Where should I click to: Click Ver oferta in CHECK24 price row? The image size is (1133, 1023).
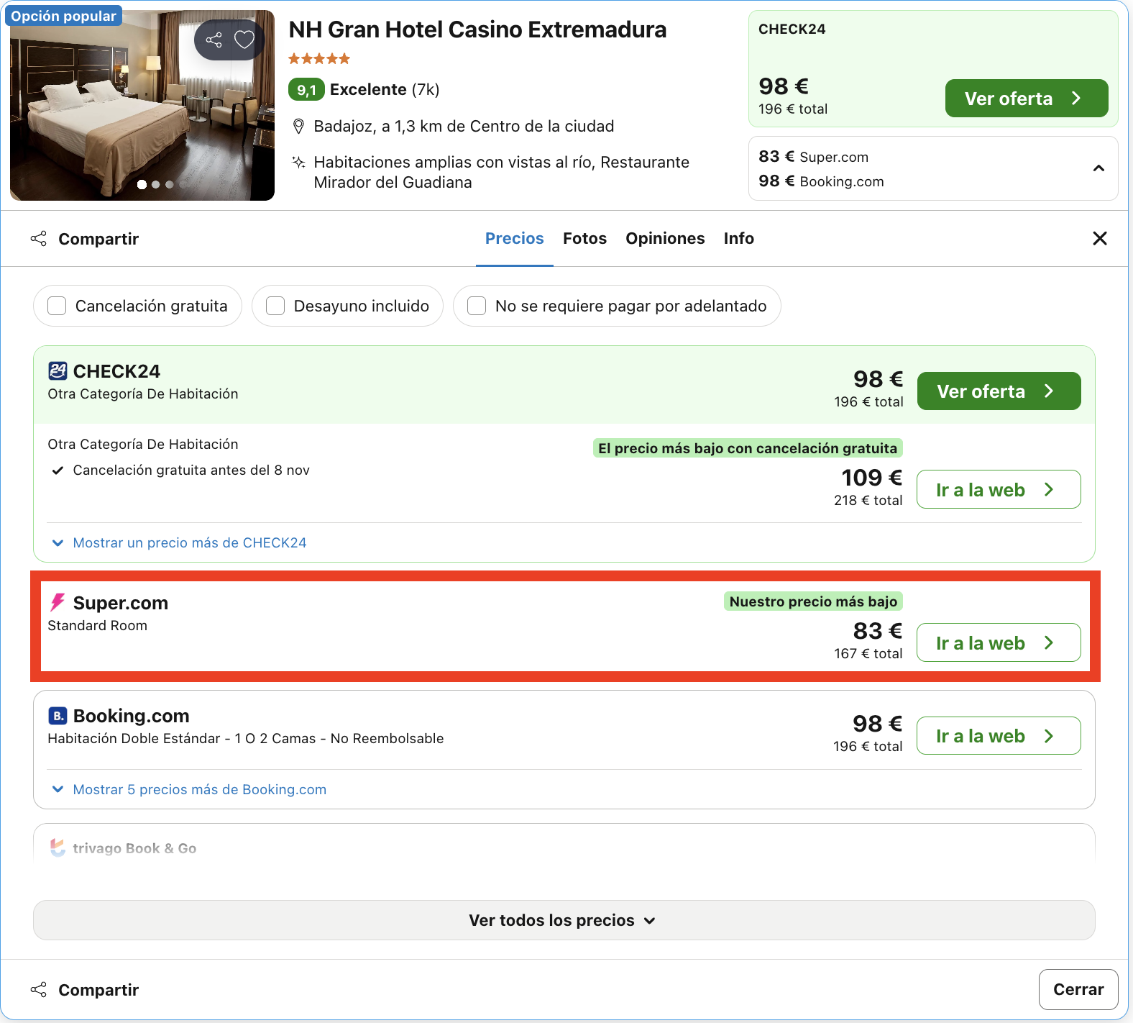point(999,391)
